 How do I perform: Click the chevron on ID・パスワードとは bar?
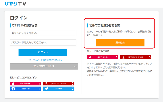(75, 67)
